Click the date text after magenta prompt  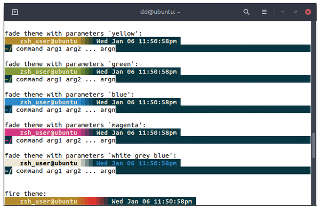coord(137,132)
